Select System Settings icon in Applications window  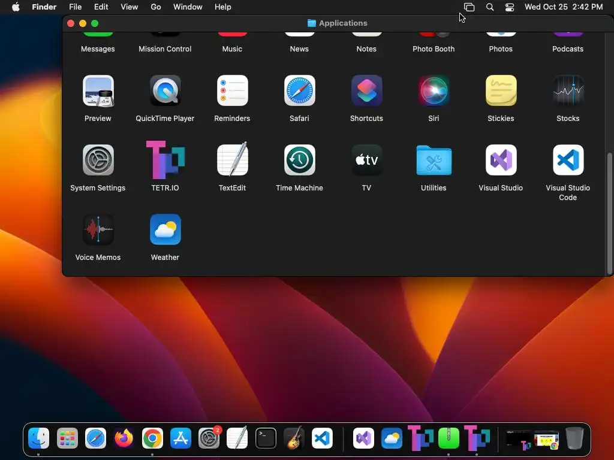tap(98, 160)
